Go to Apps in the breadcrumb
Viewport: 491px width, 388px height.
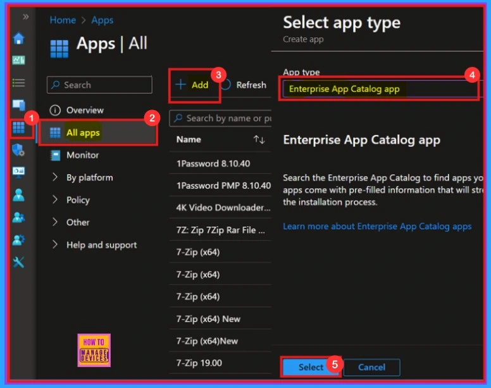tap(103, 20)
